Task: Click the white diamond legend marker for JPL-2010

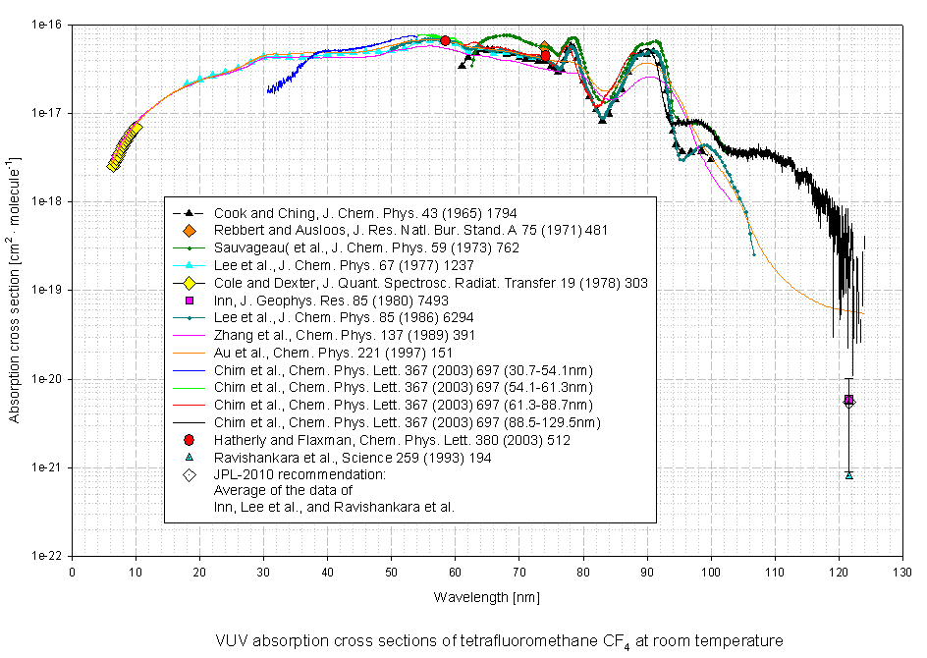Action: click(x=189, y=475)
